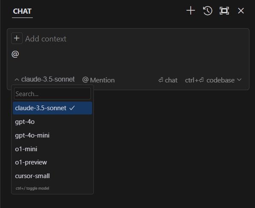255x208 pixels.
Task: Expand chat to fullscreen editor icon
Action: (224, 11)
